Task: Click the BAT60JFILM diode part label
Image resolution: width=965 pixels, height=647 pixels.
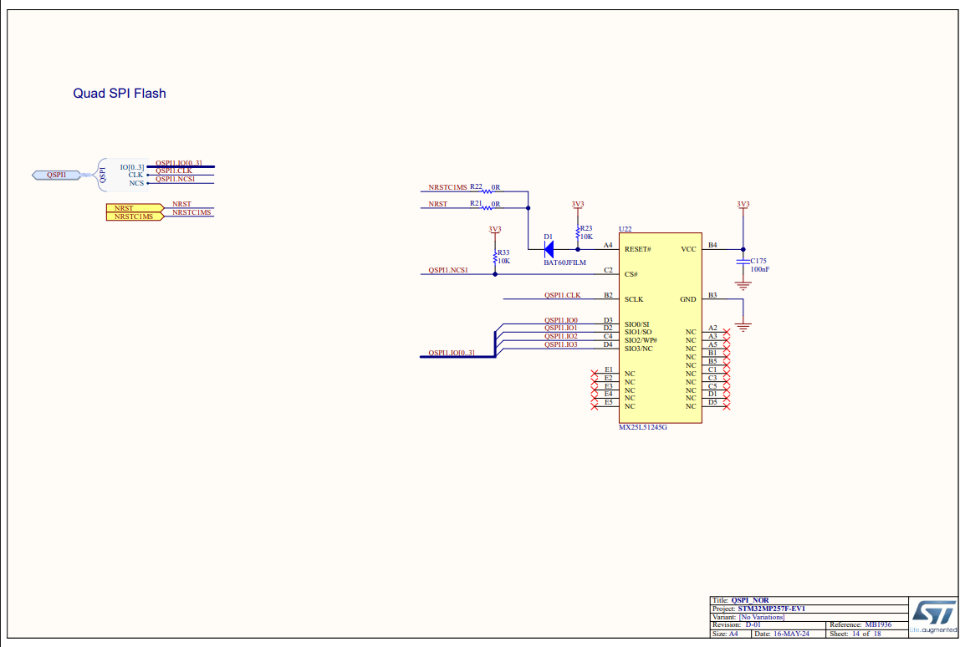Action: [564, 262]
